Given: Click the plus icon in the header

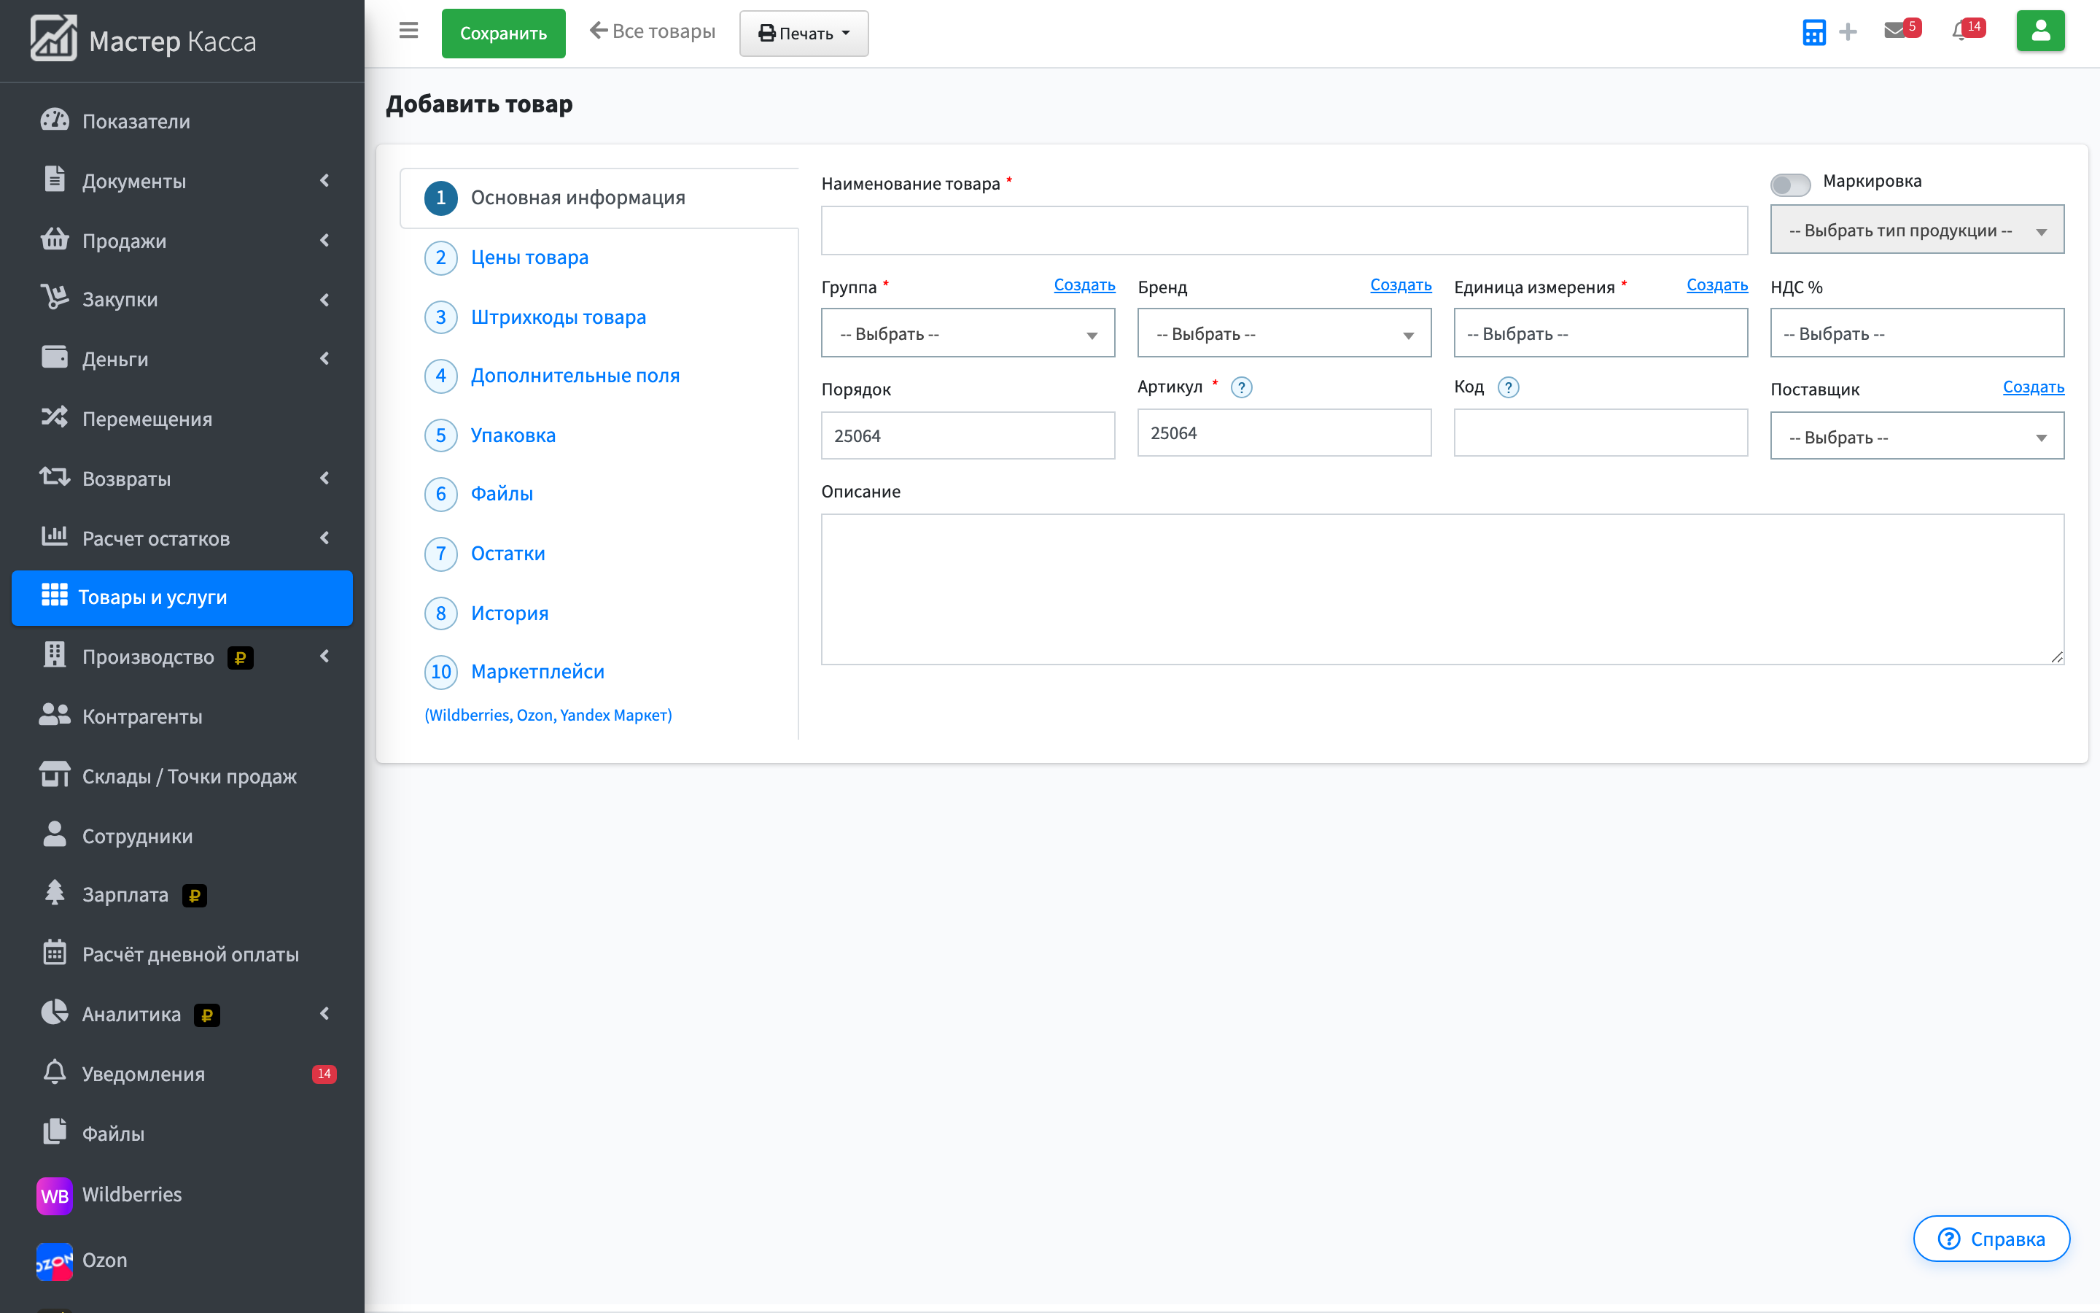Looking at the screenshot, I should 1848,32.
